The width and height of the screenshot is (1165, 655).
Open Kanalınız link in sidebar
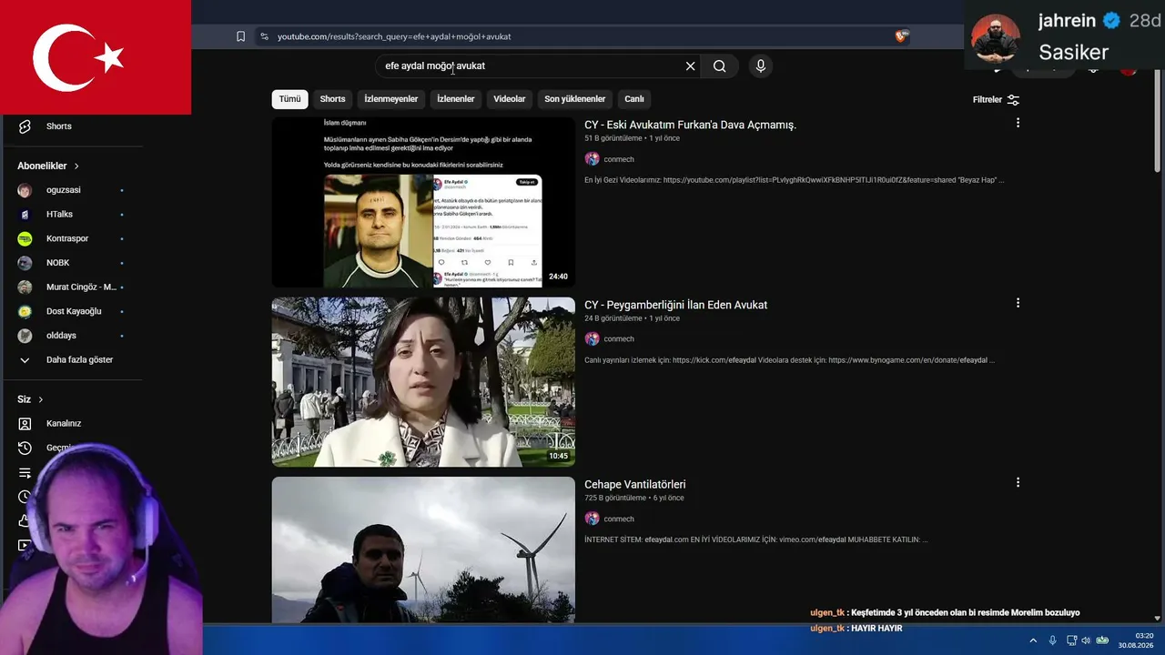pyautogui.click(x=64, y=424)
